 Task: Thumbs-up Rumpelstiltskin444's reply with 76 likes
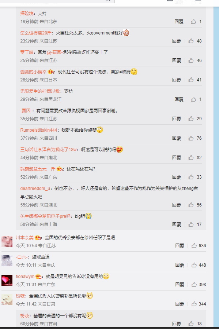pyautogui.click(x=191, y=138)
